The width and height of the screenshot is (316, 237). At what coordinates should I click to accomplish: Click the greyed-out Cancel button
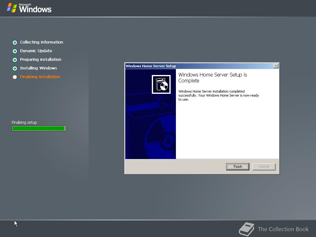point(264,167)
